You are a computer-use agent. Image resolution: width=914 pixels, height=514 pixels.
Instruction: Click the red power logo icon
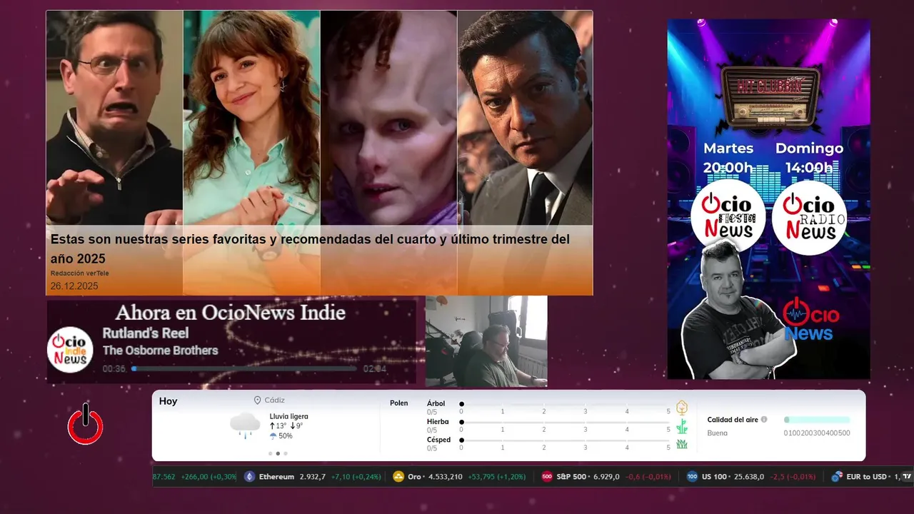coord(86,423)
